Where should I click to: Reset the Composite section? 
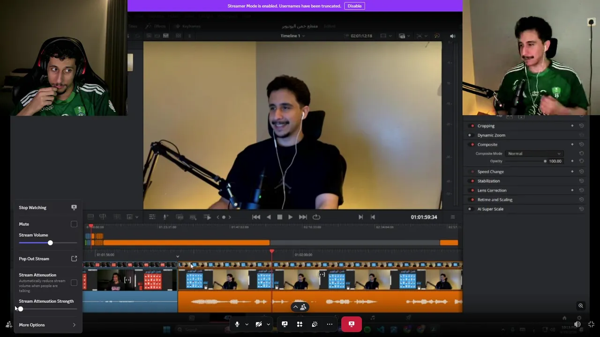[x=581, y=145]
